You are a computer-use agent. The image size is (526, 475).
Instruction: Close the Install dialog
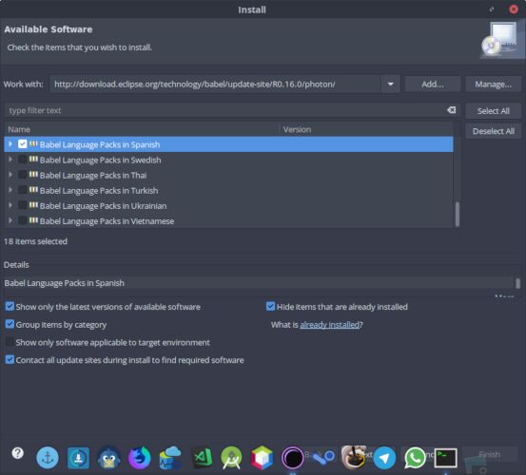tap(514, 9)
